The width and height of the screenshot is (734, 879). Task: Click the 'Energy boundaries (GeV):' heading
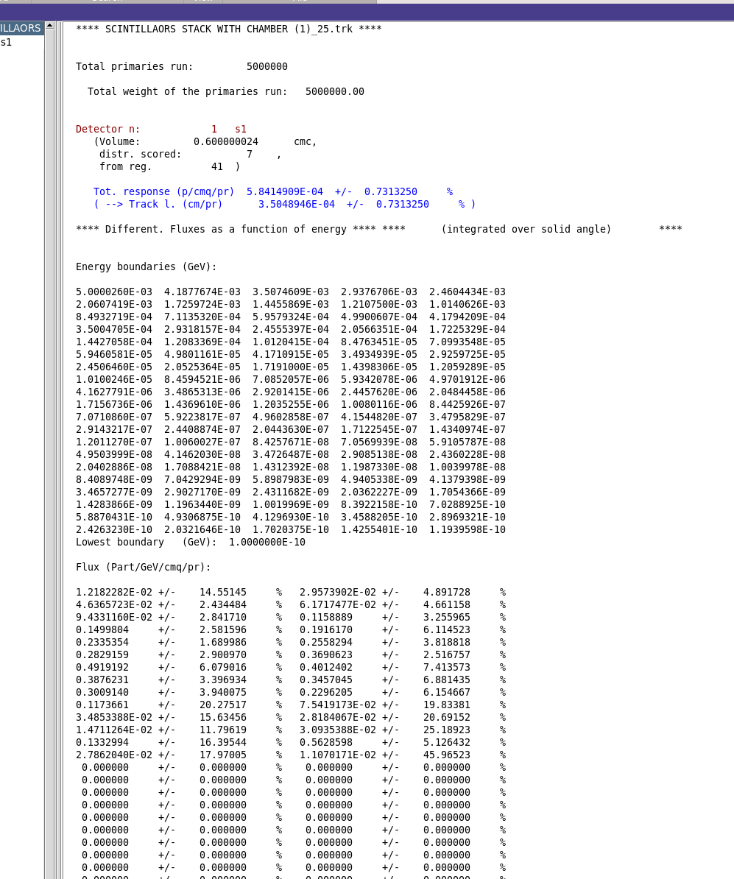point(147,266)
